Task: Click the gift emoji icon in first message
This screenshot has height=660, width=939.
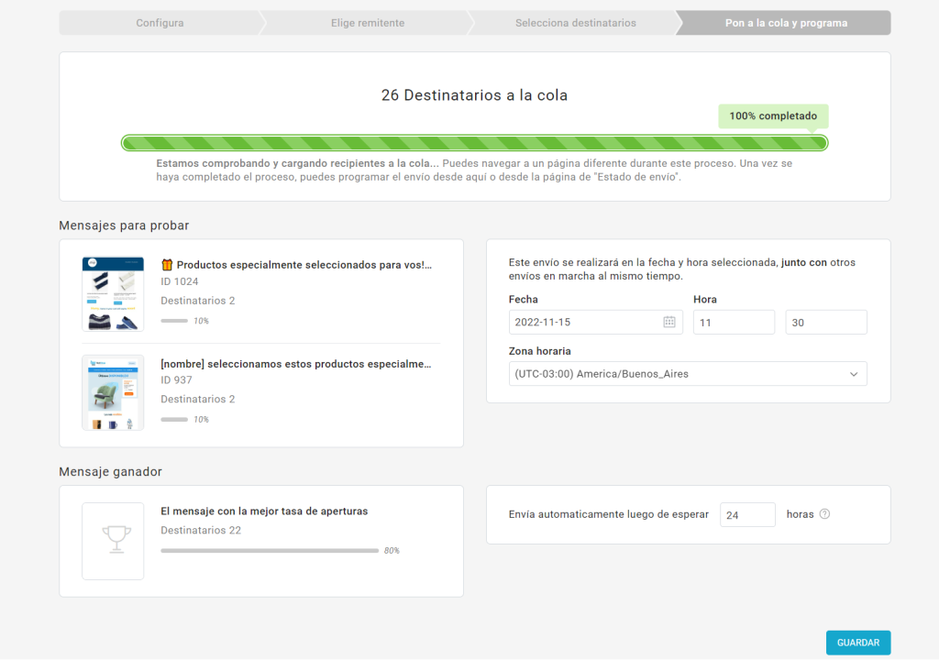Action: 167,265
